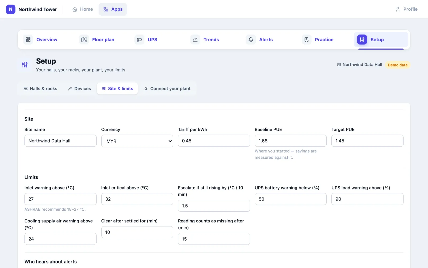428x268 pixels.
Task: Click the Demo data badge
Action: click(x=398, y=65)
